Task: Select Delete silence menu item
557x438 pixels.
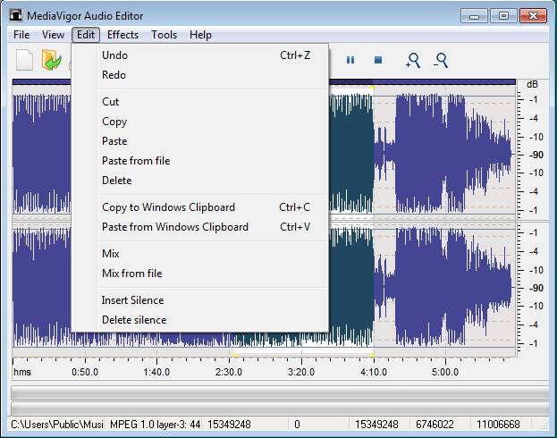Action: point(133,320)
